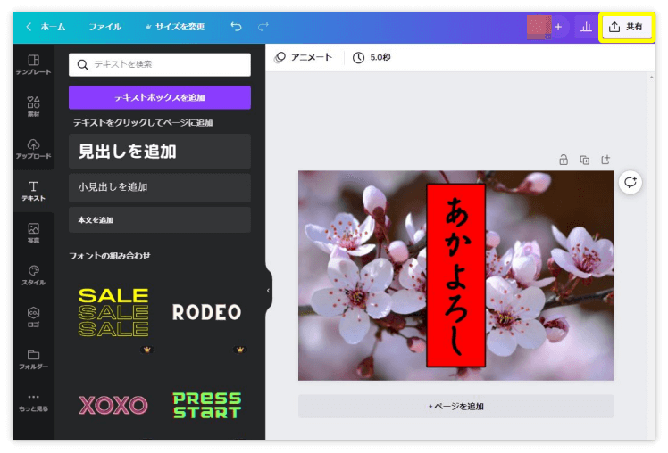Viewport: 668px width, 453px height.
Task: Collapse the side panel with arrow handle
Action: (x=269, y=291)
